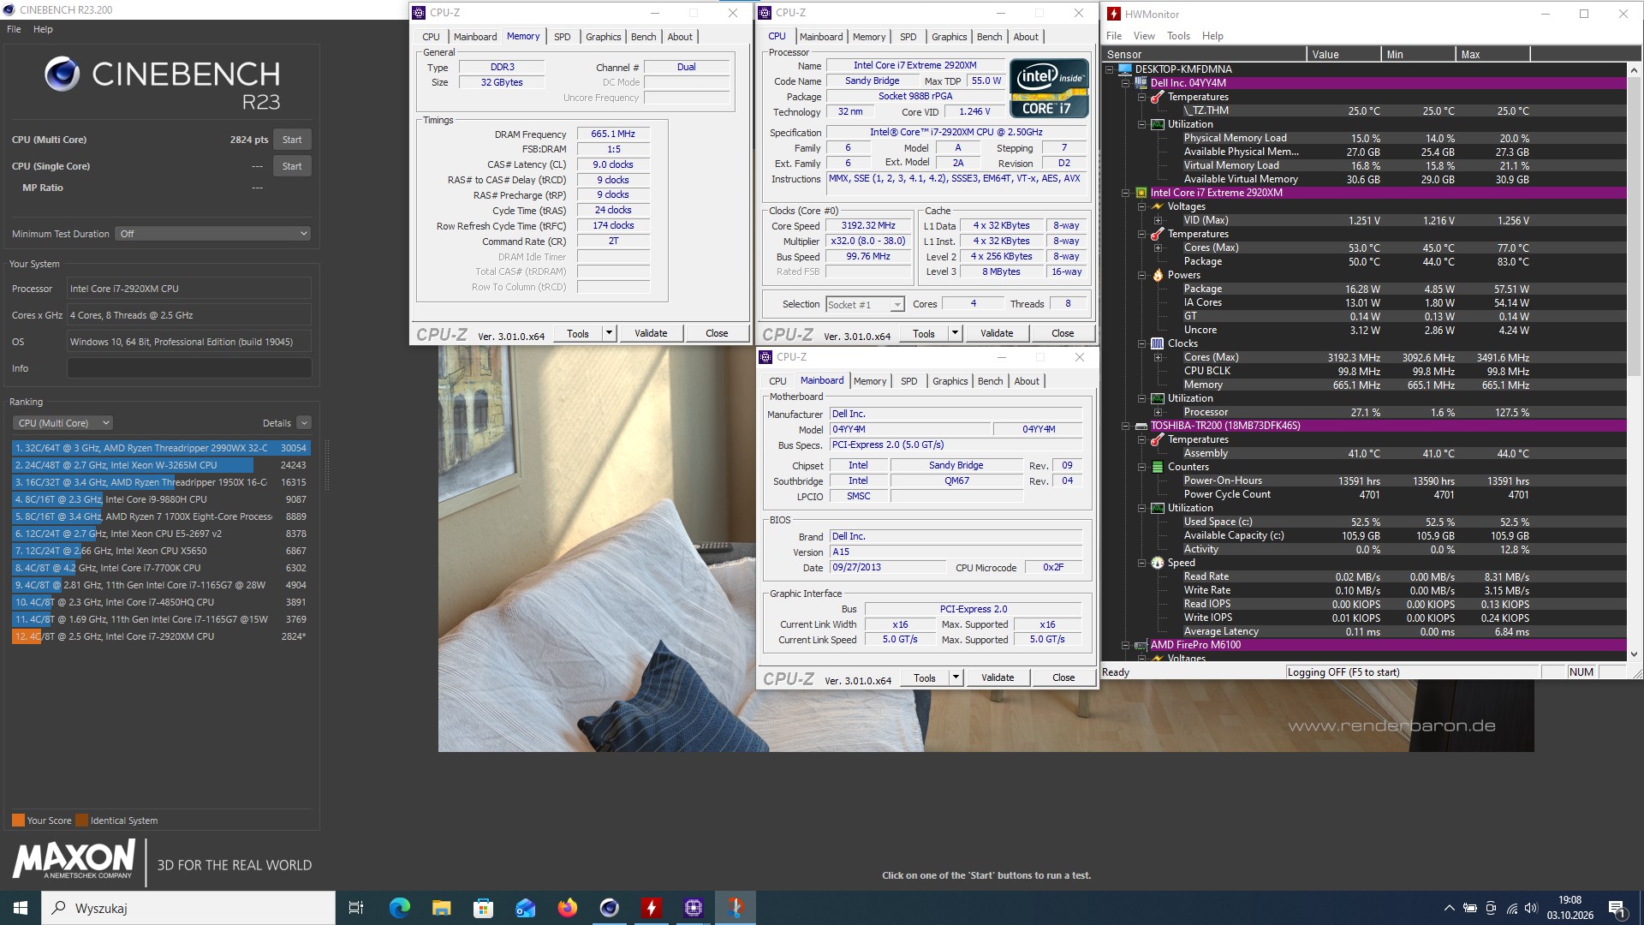Expand Cores (Max) under Temperatures
Image resolution: width=1644 pixels, height=925 pixels.
point(1158,248)
